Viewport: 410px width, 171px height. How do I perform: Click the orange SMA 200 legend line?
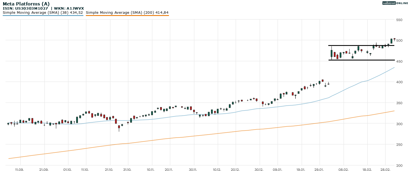(x=127, y=16)
